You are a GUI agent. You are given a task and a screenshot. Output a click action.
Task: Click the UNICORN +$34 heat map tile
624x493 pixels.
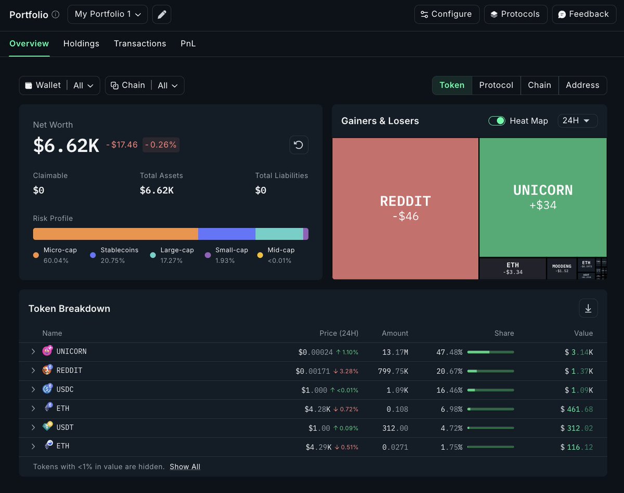(x=543, y=197)
